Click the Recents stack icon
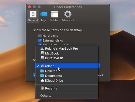Image resolution: width=135 pixels, height=102 pixels. click(x=42, y=88)
